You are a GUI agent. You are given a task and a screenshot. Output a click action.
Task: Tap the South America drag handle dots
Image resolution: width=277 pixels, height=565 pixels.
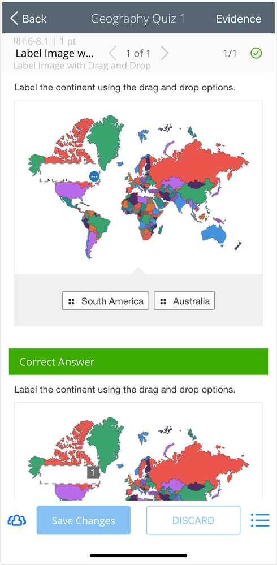pos(71,301)
